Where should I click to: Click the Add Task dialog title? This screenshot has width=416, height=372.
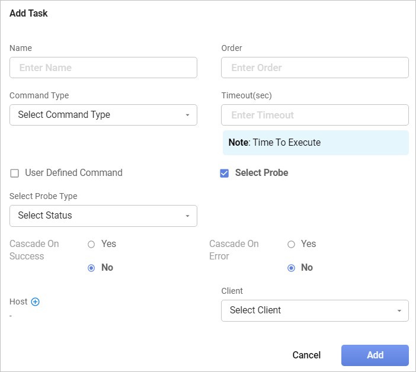coord(28,13)
